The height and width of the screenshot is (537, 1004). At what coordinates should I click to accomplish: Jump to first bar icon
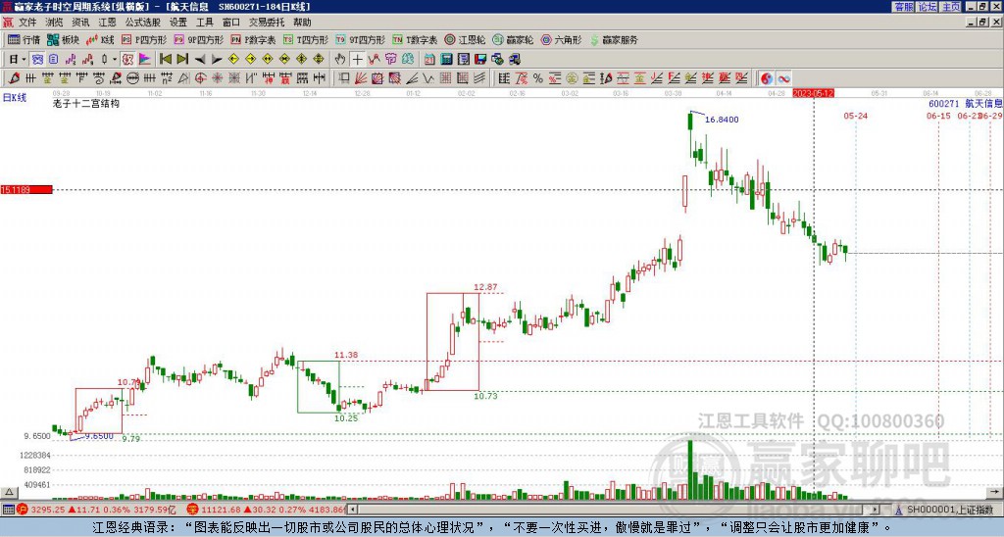pyautogui.click(x=165, y=60)
